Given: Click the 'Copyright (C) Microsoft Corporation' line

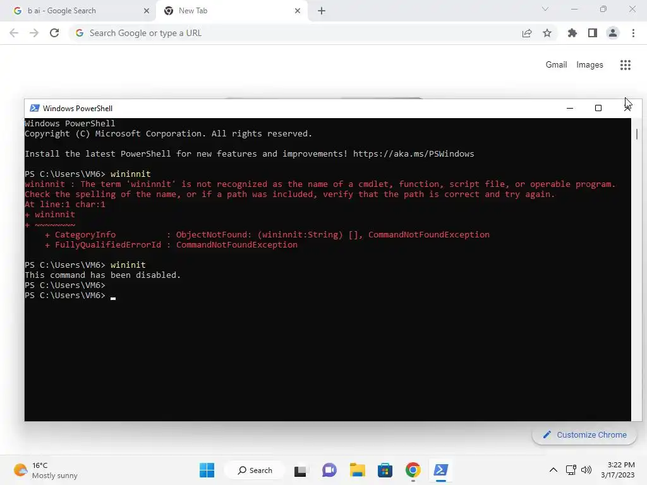Looking at the screenshot, I should tap(168, 134).
